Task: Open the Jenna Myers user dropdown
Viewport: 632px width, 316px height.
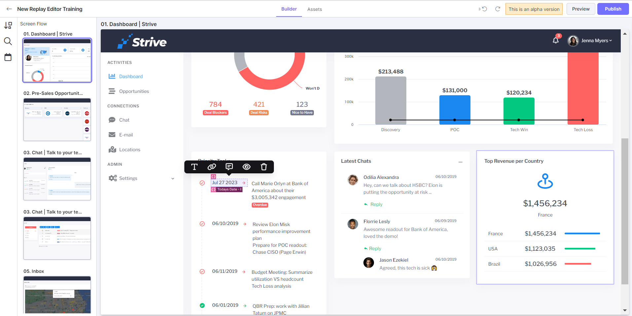Action: coord(590,41)
